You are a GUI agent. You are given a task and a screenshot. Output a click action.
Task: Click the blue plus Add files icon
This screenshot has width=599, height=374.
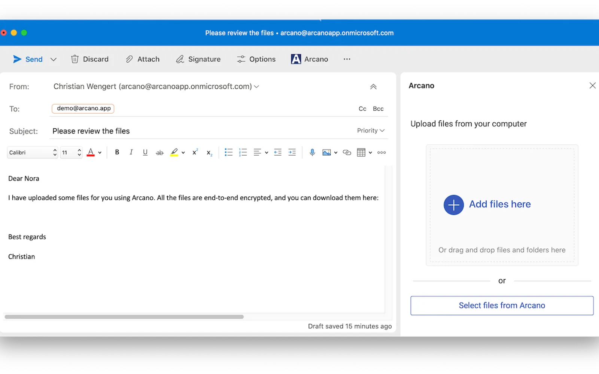(453, 205)
